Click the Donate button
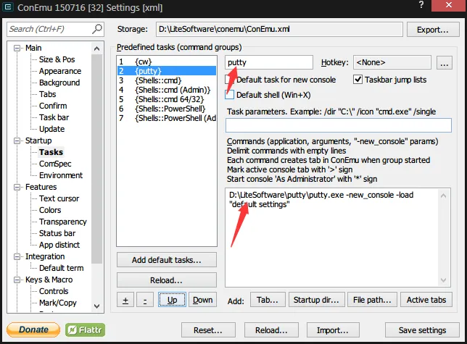 [33, 330]
